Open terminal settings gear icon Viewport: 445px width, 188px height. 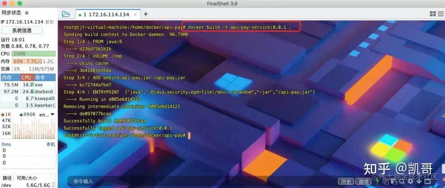(410, 181)
